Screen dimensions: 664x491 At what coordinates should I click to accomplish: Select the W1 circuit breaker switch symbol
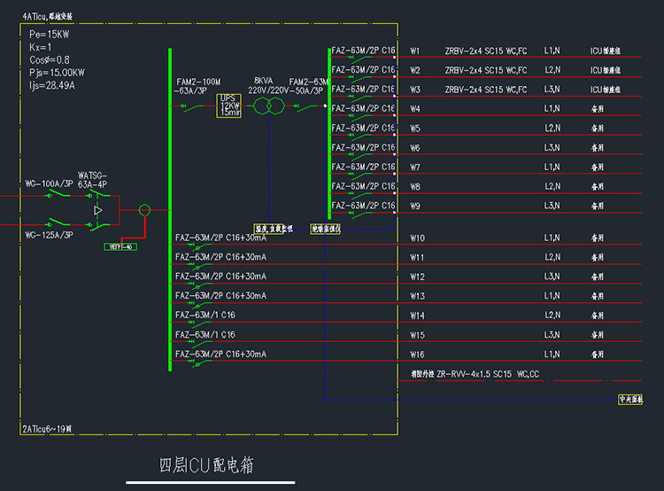(x=360, y=58)
